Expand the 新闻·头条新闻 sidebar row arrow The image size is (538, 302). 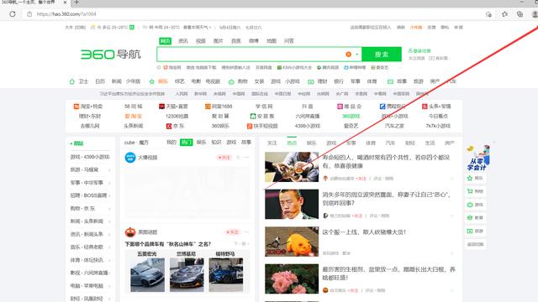[x=109, y=221]
